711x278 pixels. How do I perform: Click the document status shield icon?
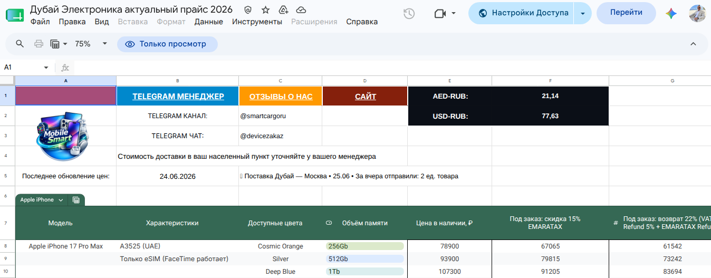[248, 10]
